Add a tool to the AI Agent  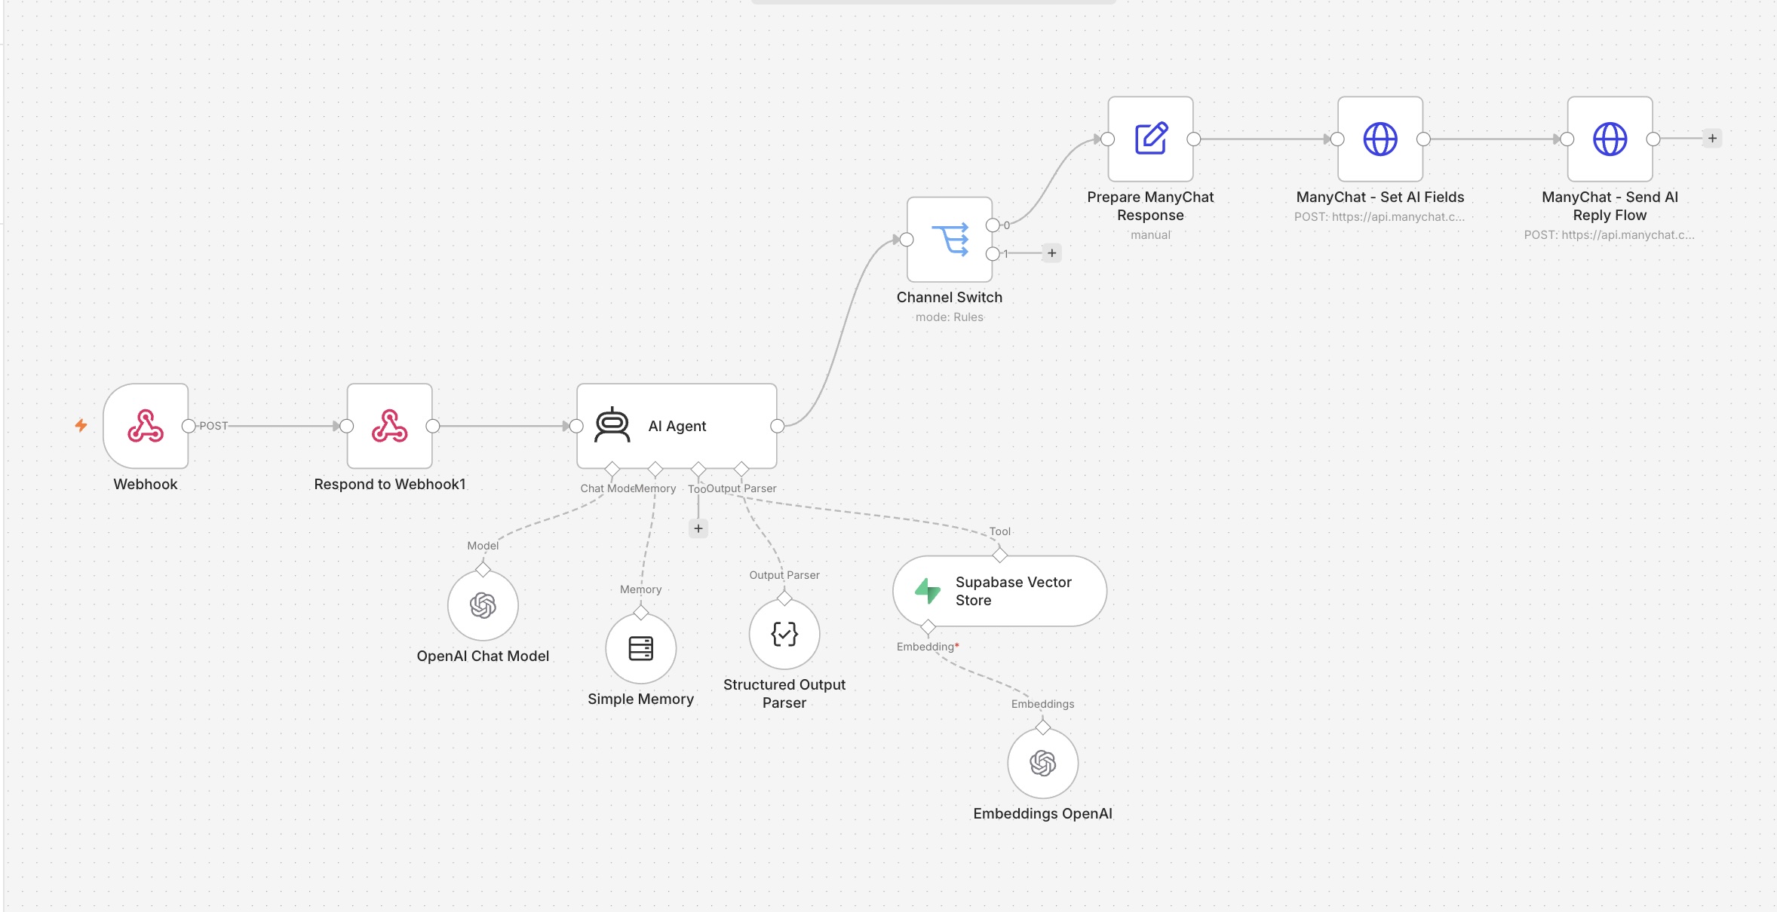pyautogui.click(x=698, y=528)
